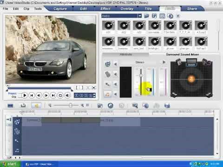The width and height of the screenshot is (223, 167).
Task: Click the timeline zoom slider handle
Action: pyautogui.click(x=71, y=105)
